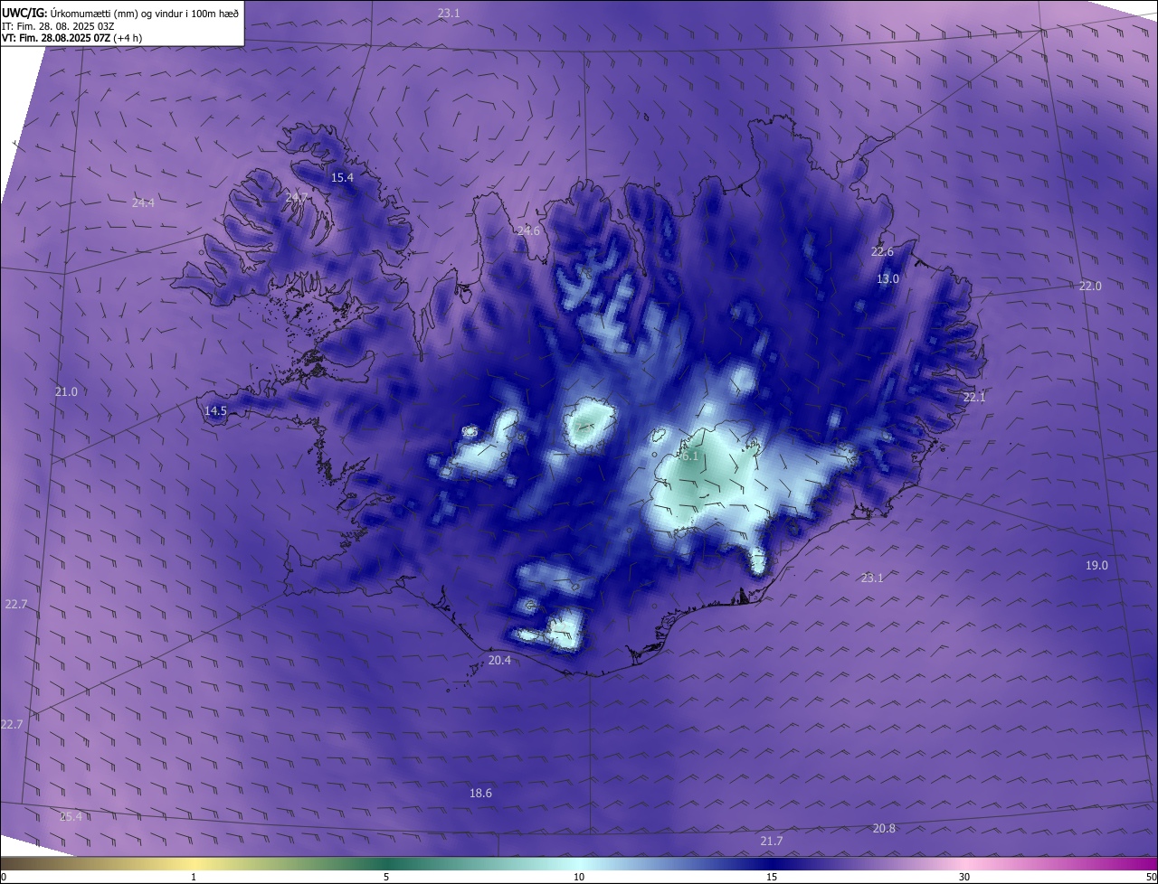Click the '10' tick label on color scale
The width and height of the screenshot is (1158, 884).
[579, 877]
